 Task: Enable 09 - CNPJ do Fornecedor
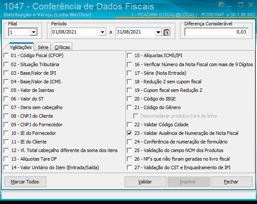pos(6,125)
